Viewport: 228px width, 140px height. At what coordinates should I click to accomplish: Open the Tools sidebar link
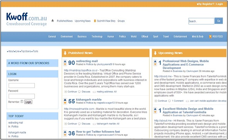(x=35, y=51)
